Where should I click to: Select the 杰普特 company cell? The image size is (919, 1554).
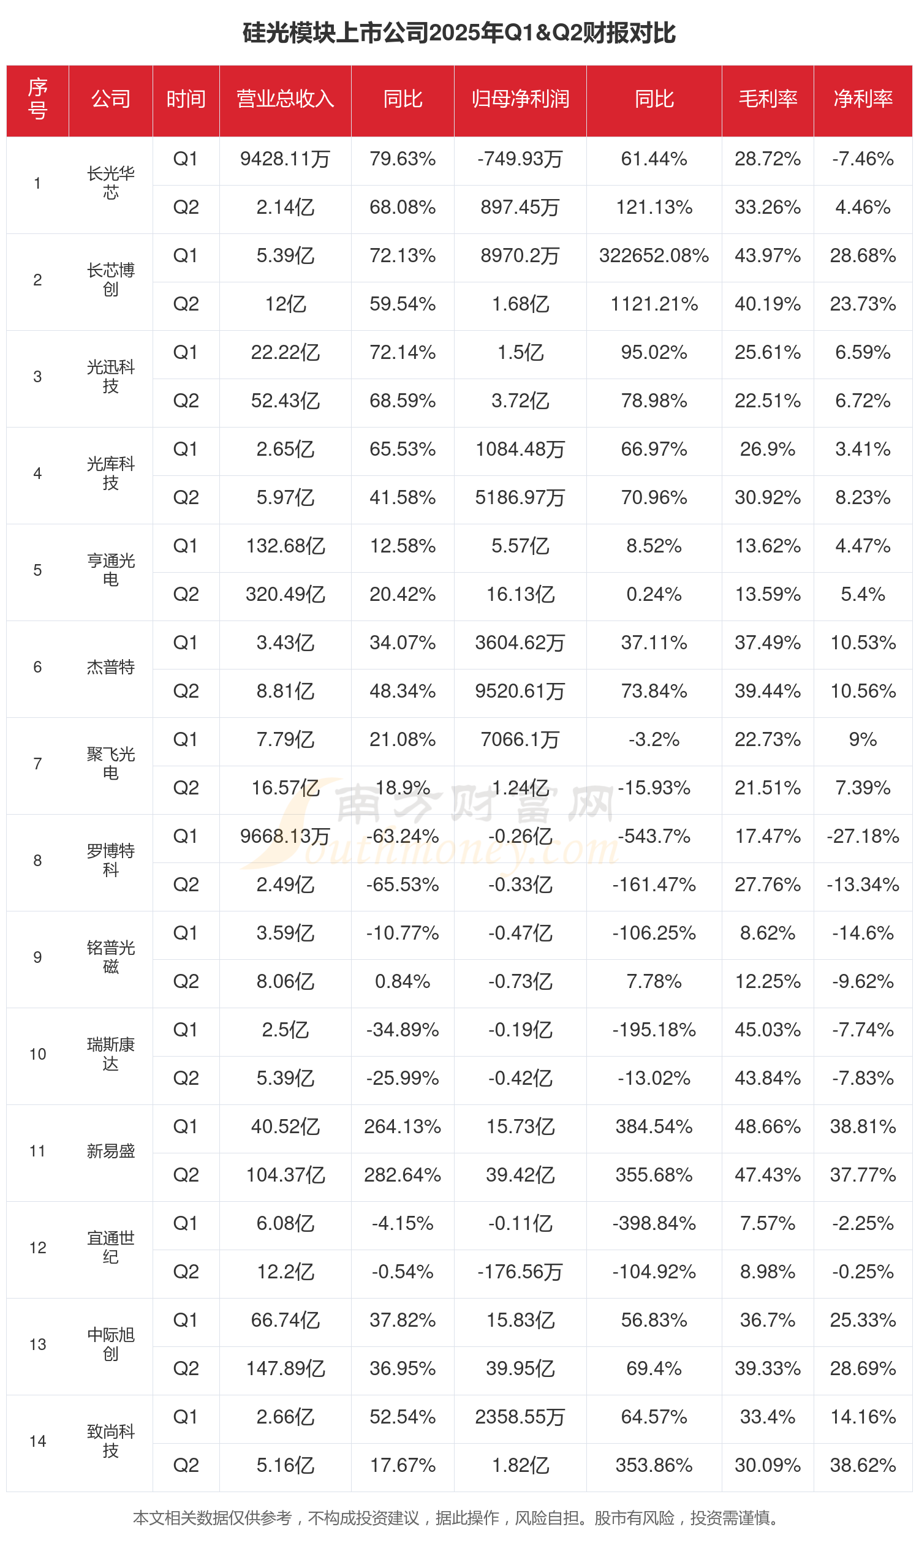click(110, 667)
